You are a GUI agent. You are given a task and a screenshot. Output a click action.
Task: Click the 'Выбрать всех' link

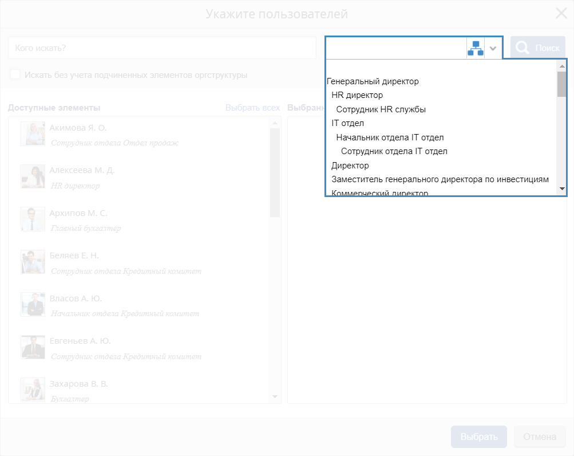[252, 108]
